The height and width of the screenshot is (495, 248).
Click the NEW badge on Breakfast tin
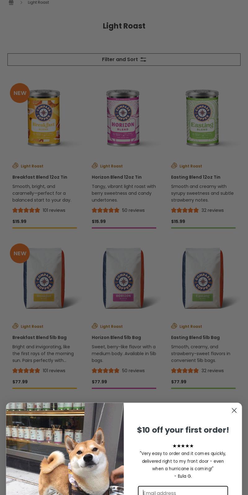[20, 93]
